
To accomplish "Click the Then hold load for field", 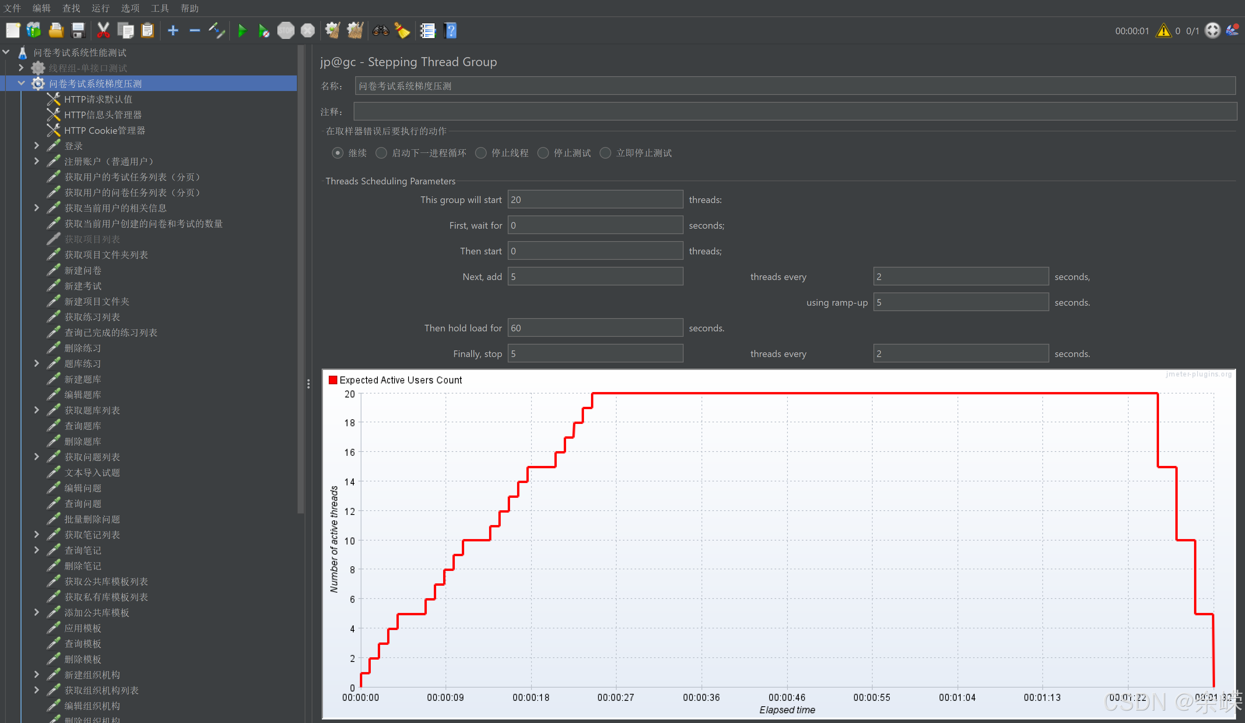I will [x=595, y=328].
